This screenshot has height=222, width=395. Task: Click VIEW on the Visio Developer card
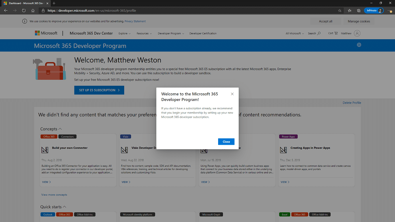(x=126, y=182)
